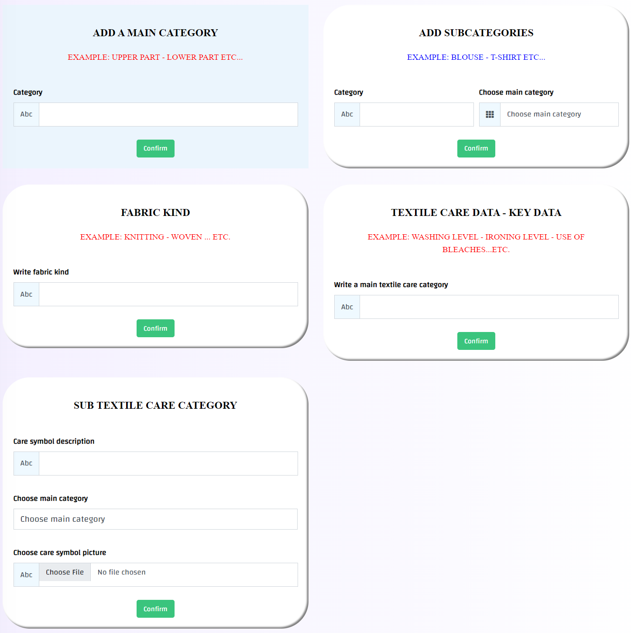Focus the Write fabric kind input
The width and height of the screenshot is (631, 633).
[168, 294]
